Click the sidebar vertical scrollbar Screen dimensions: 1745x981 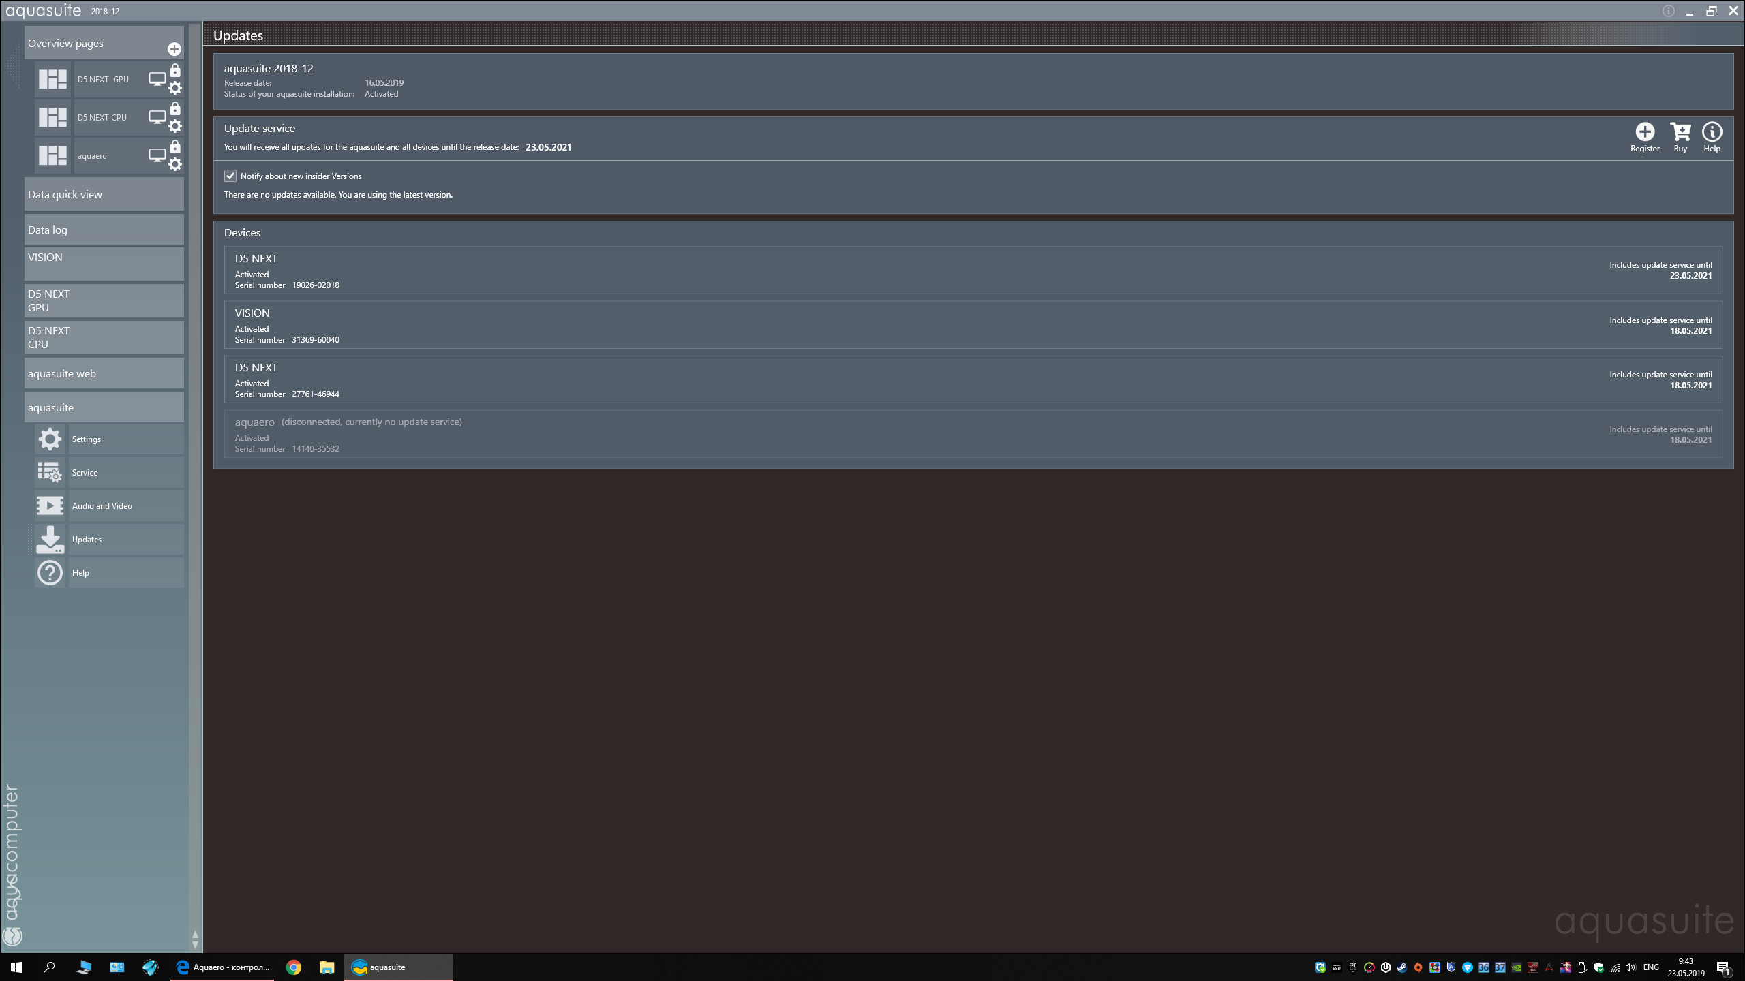(195, 477)
